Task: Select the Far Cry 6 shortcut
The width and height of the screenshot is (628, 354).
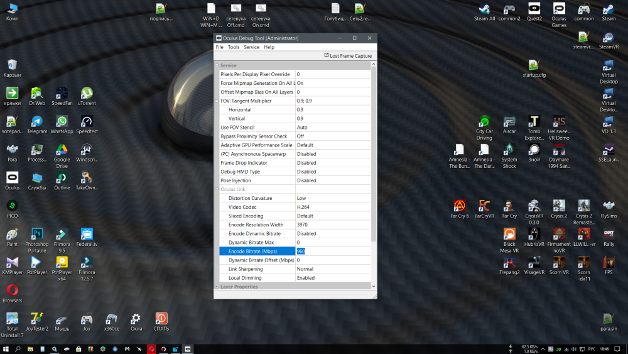Action: click(460, 208)
